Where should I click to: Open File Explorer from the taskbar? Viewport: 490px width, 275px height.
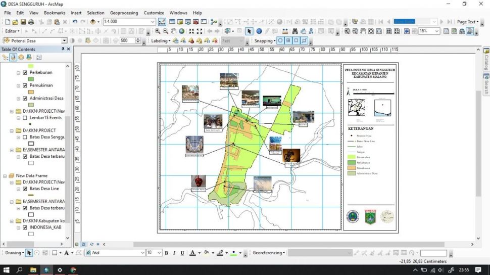pos(33,269)
